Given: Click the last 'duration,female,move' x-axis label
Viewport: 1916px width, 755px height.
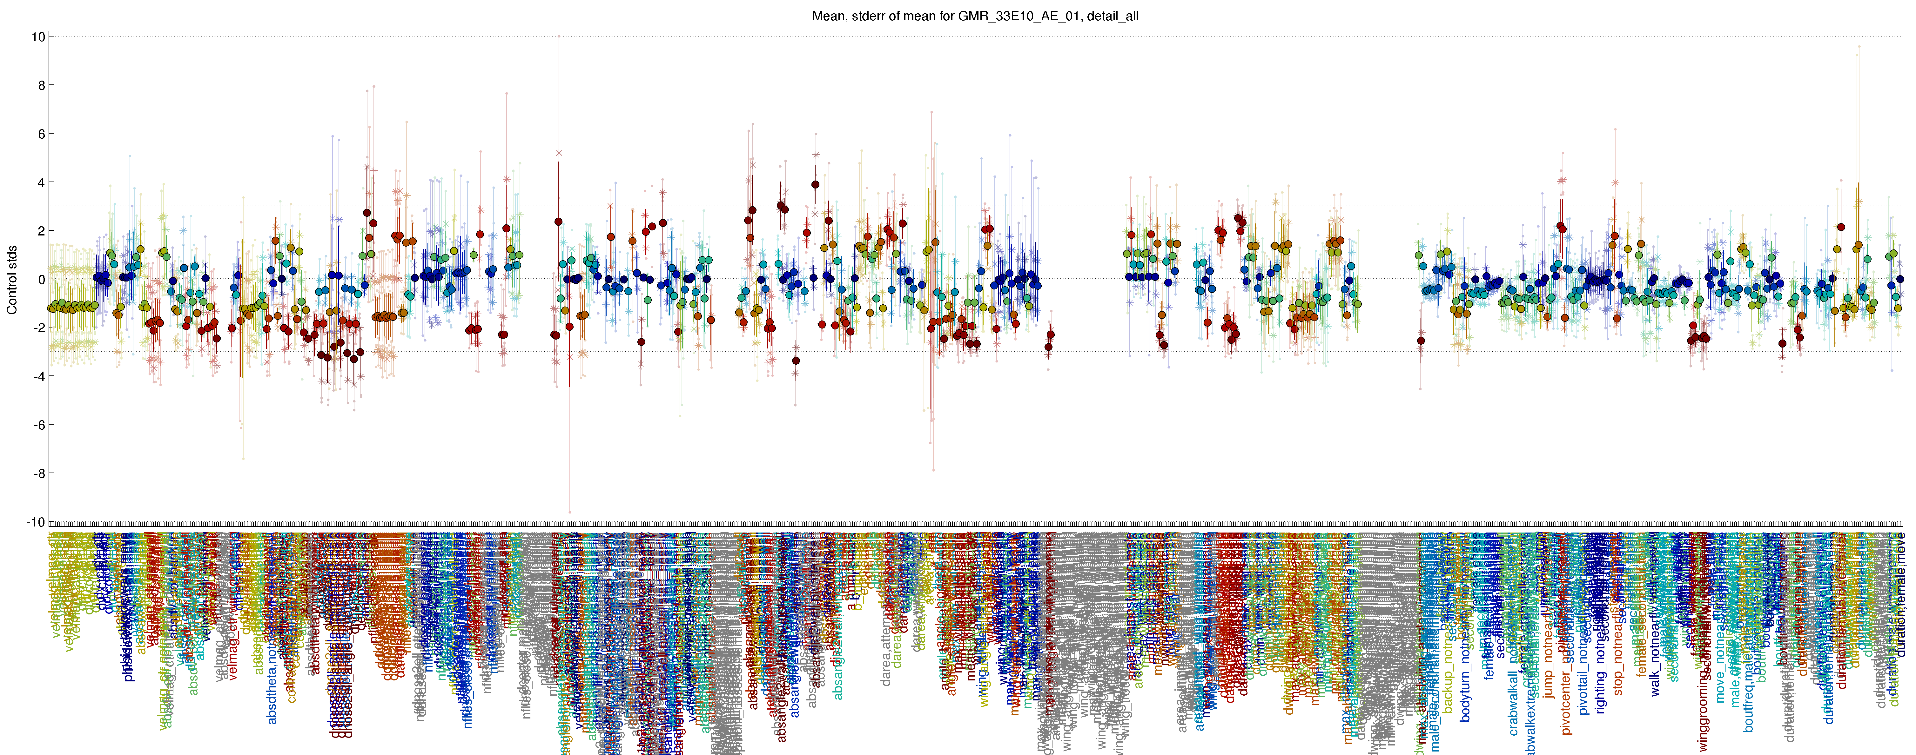Looking at the screenshot, I should pyautogui.click(x=1900, y=594).
